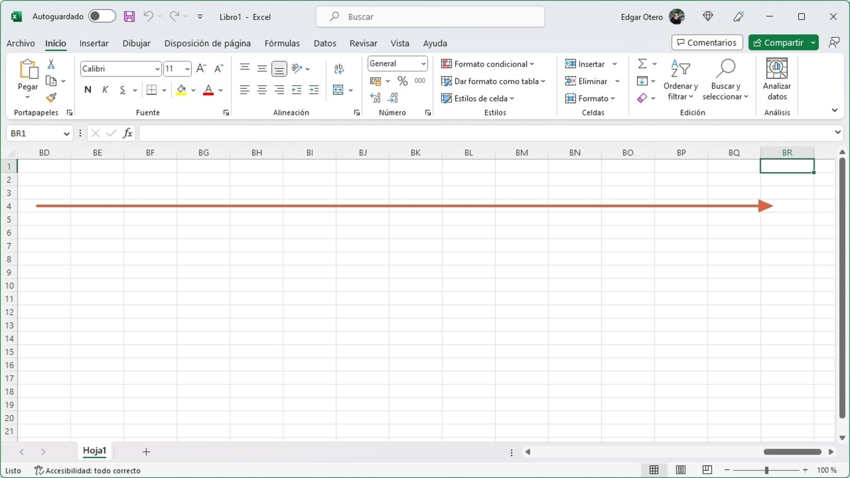Open the Name Box BR1 dropdown arrow
The width and height of the screenshot is (850, 478).
[67, 133]
